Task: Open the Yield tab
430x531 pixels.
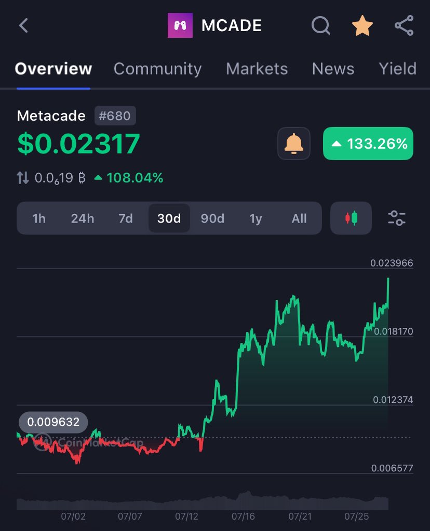Action: [x=397, y=69]
